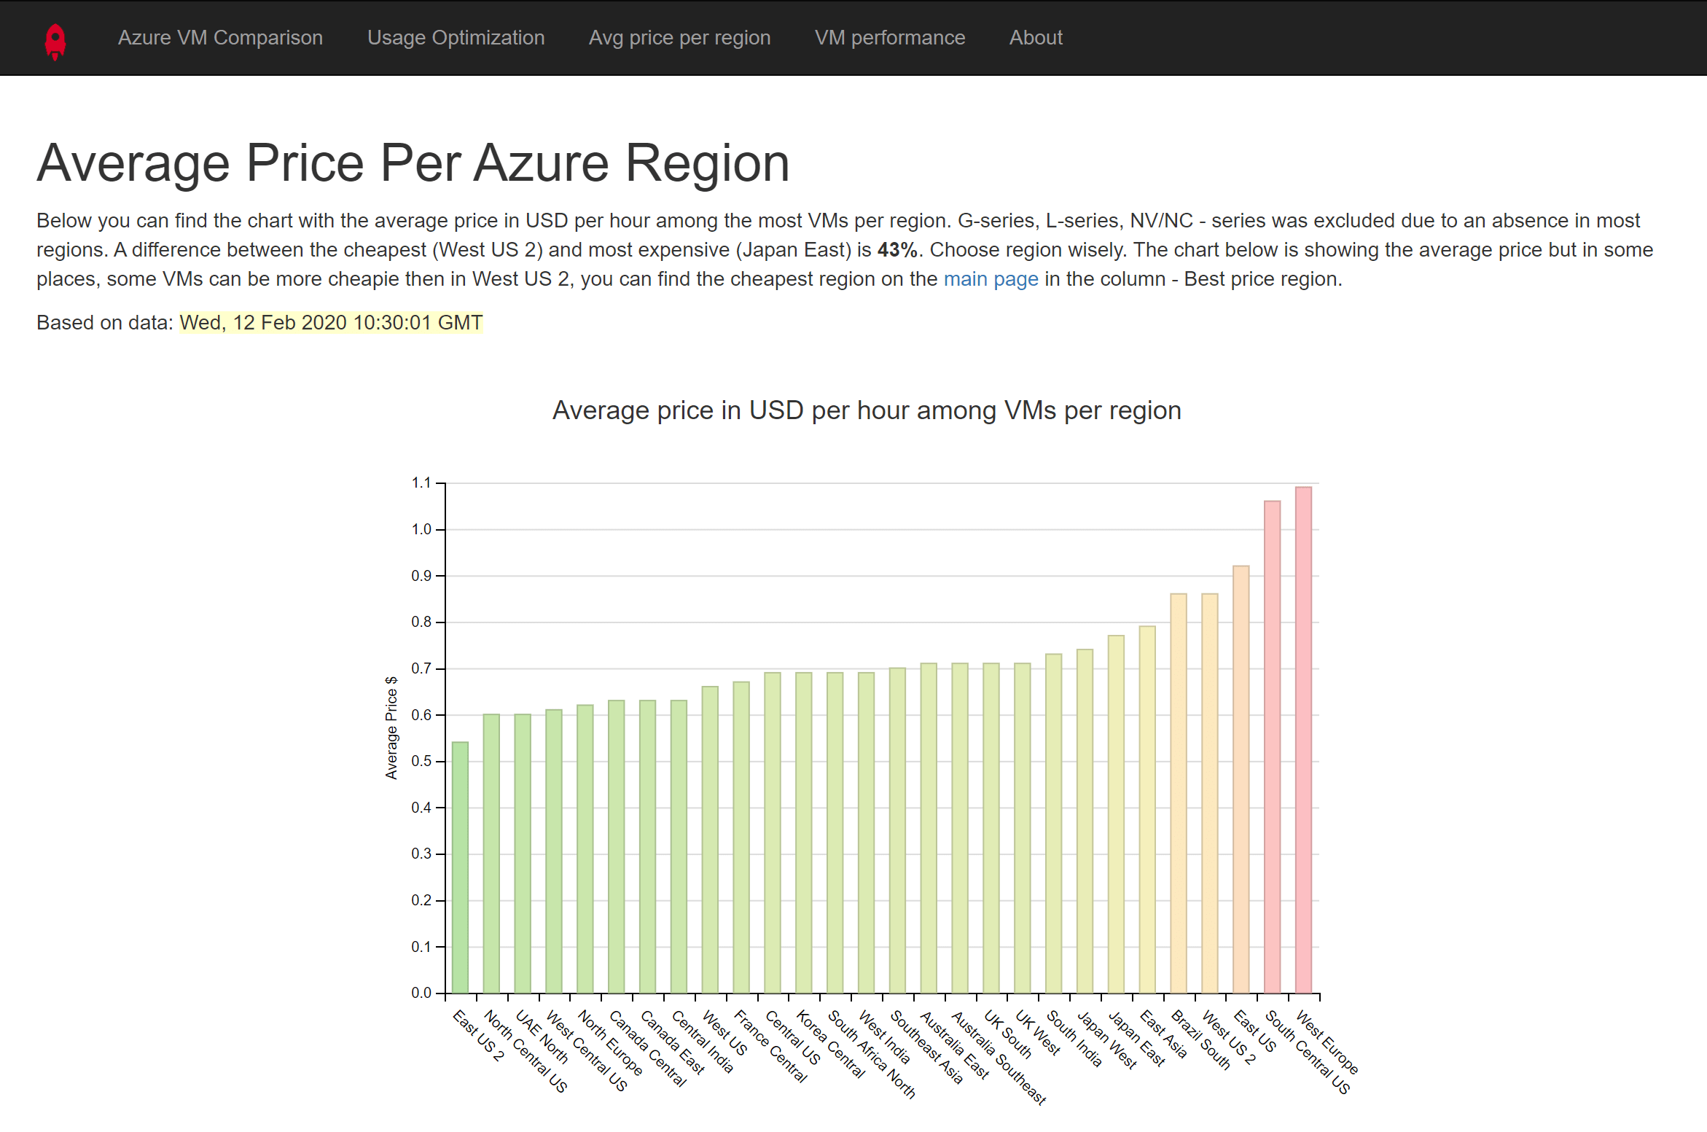Select the Canada Central bar
1707x1132 pixels.
tap(616, 847)
